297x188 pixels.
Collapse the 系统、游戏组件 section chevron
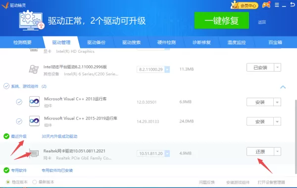coord(283,87)
